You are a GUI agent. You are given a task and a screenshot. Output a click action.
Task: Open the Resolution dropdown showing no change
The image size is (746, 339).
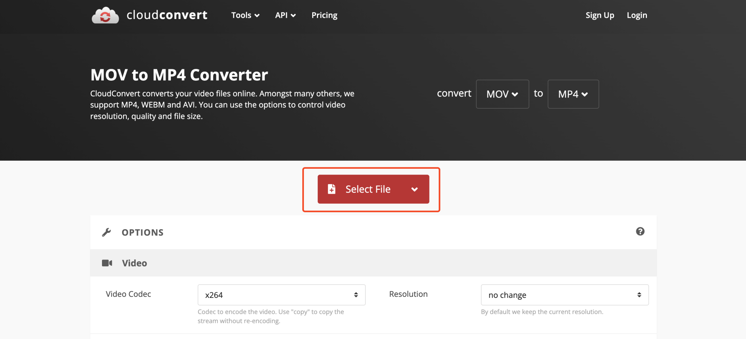(564, 295)
